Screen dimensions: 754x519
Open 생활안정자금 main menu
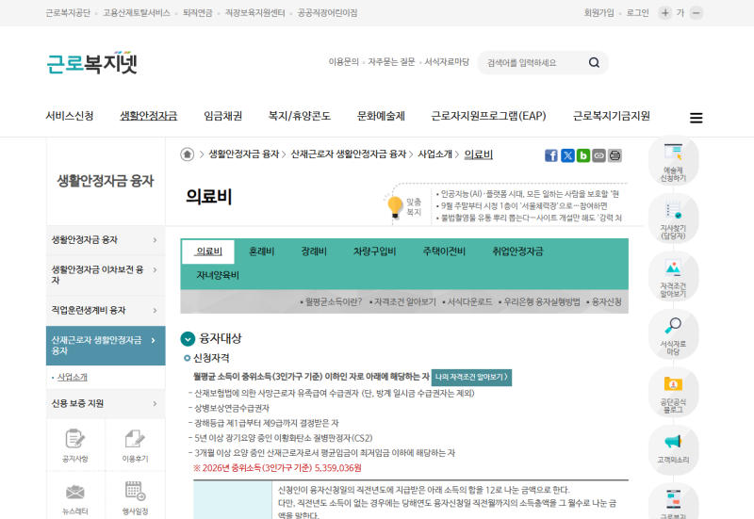point(149,116)
